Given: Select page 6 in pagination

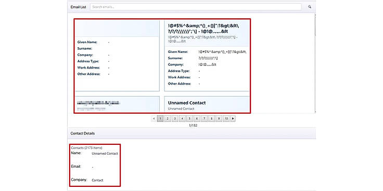Looking at the screenshot, I should [197, 119].
